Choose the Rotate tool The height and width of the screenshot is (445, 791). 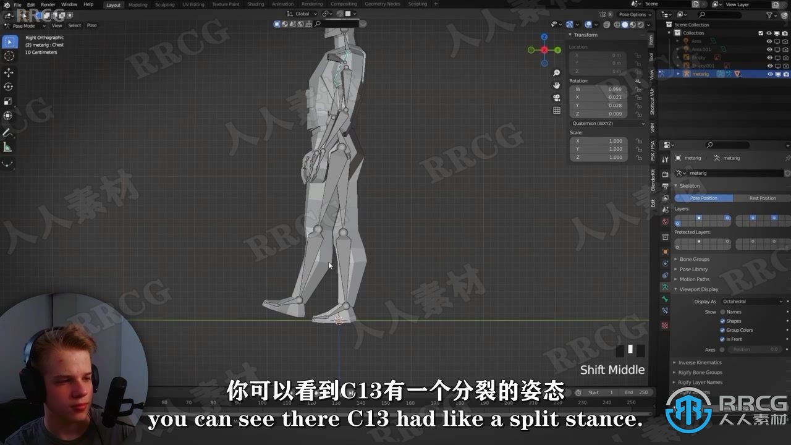(9, 87)
